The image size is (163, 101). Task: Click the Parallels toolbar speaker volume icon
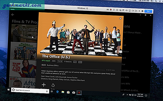coord(127,10)
